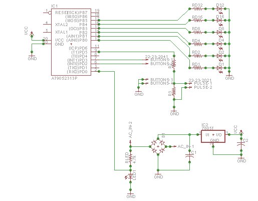Screen dimensions: 258x201
Task: Select the RD8 resistor symbol
Action: 197,32
